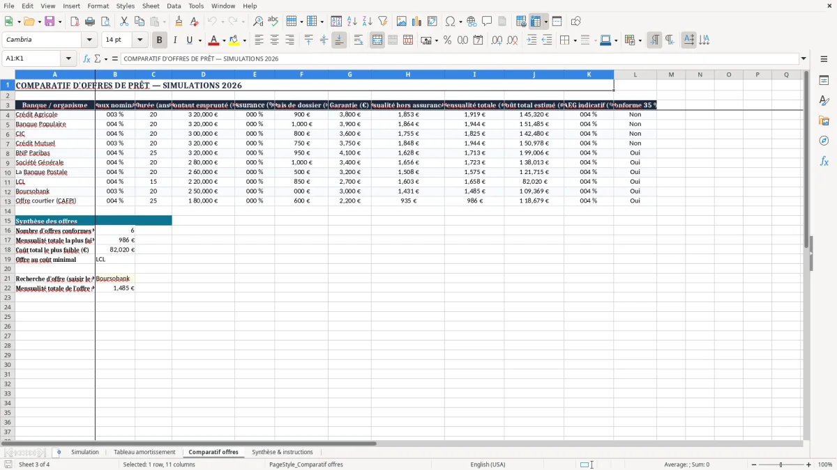Open the Tools menu
This screenshot has height=470, width=837.
point(196,6)
